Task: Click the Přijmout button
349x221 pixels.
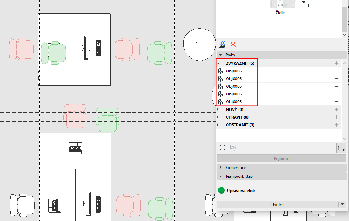Action: tap(282, 158)
